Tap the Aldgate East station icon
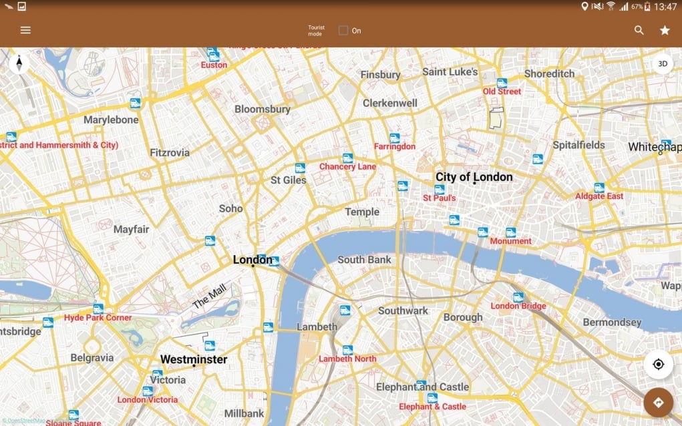Screen dimensions: 682x426 (x=599, y=188)
